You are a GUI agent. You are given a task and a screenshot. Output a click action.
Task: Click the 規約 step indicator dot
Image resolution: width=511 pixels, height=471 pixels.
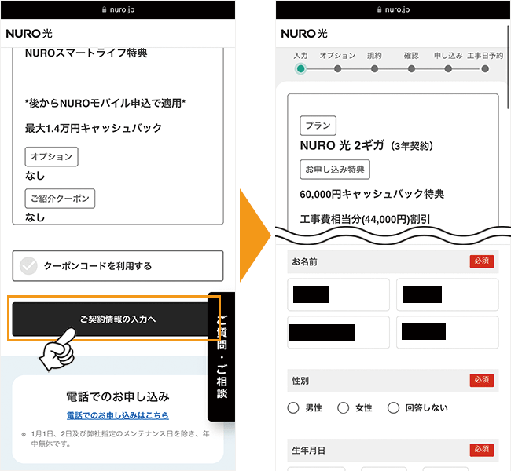pos(374,68)
